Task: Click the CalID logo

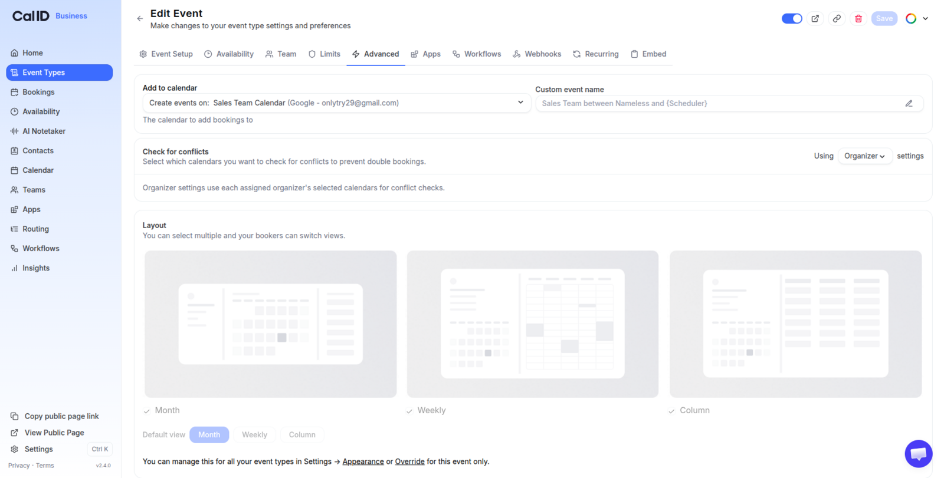Action: point(31,16)
